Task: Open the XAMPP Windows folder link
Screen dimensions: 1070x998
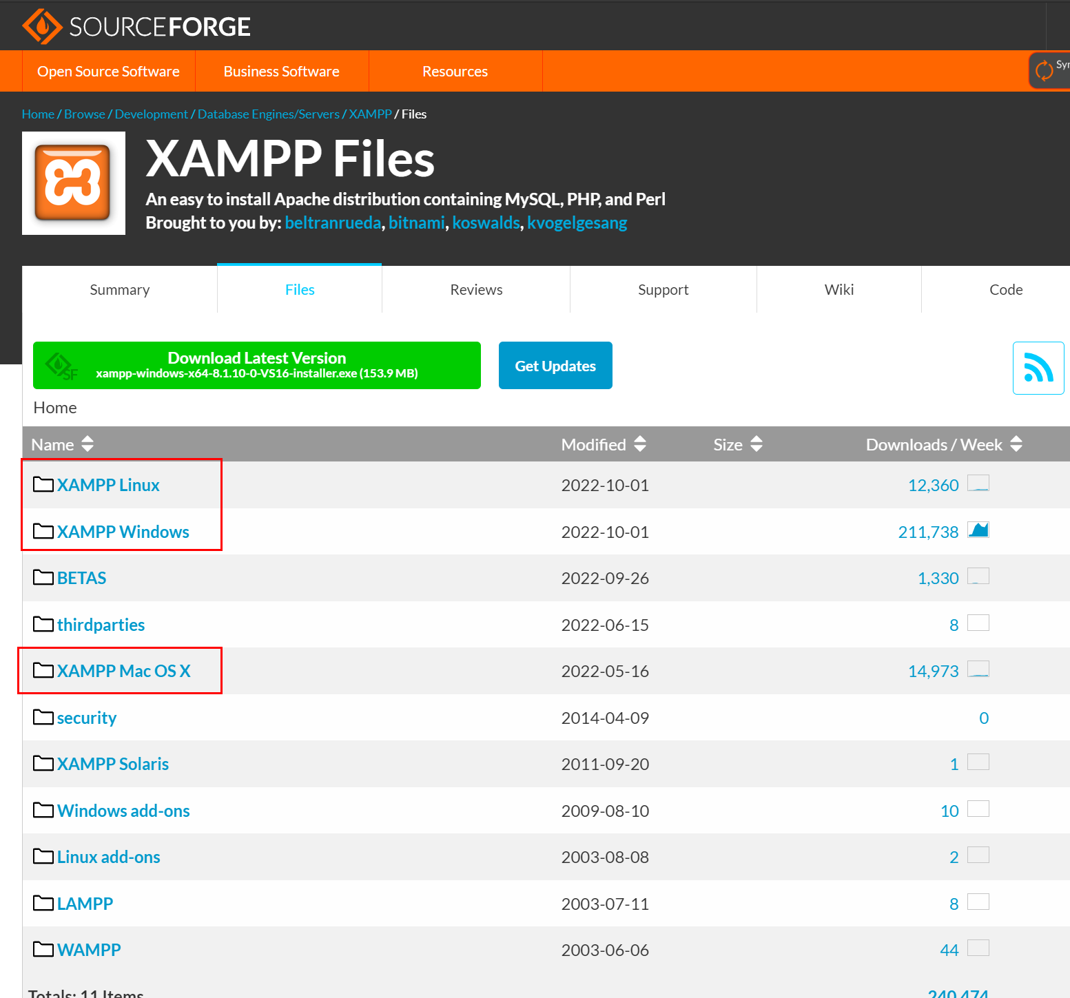Action: tap(123, 532)
